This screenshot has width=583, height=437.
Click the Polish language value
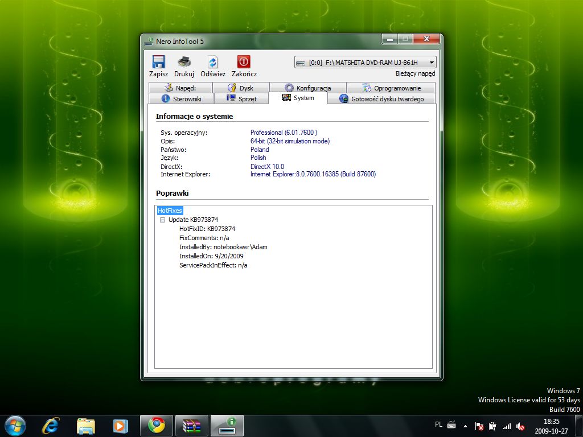[x=258, y=158]
